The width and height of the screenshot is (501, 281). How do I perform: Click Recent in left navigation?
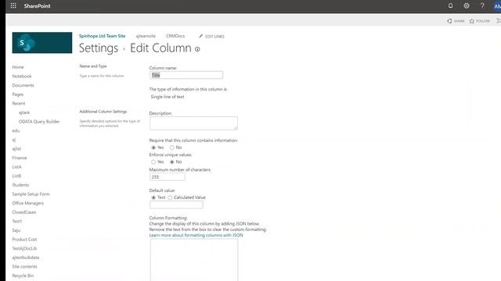click(19, 103)
